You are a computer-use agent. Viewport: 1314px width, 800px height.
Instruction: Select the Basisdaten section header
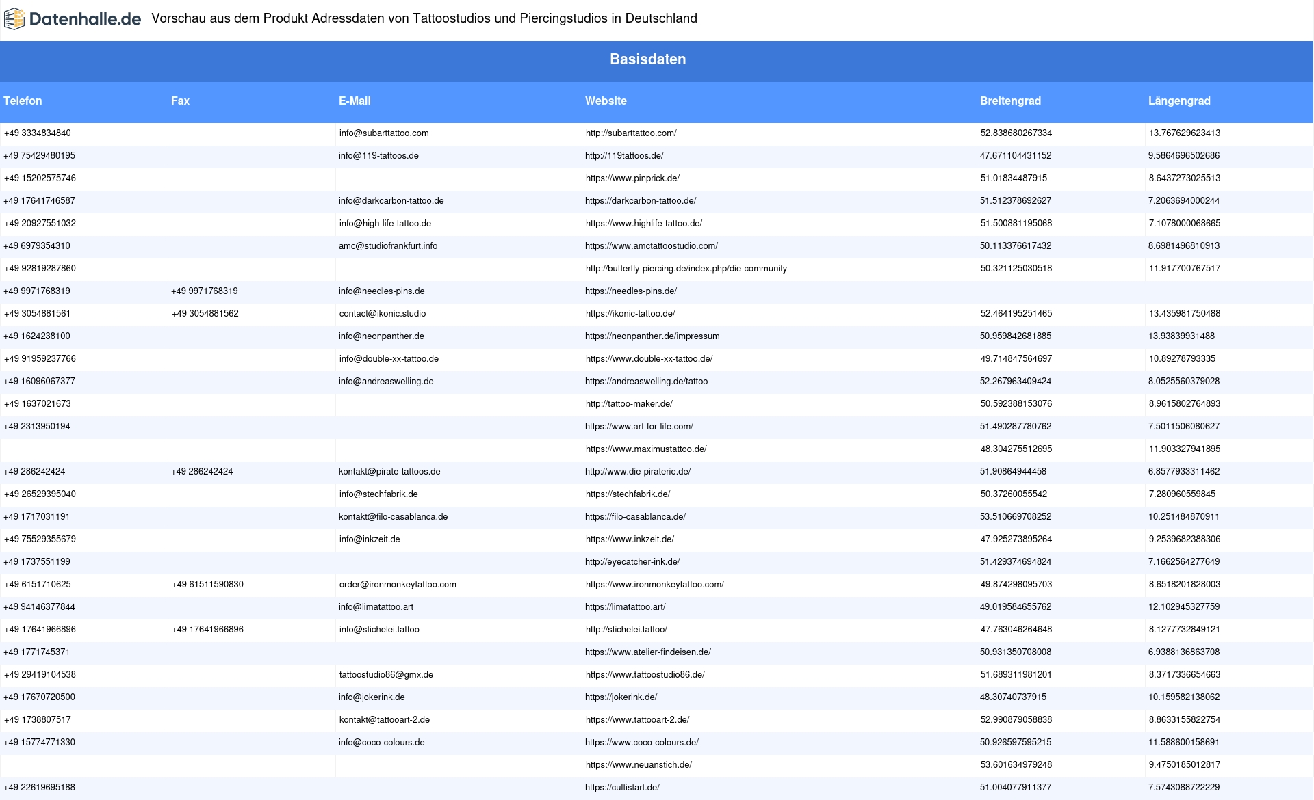coord(648,59)
